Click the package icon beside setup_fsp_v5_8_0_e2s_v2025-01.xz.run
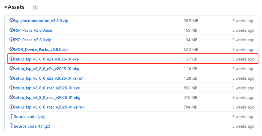The height and width of the screenshot is (136, 262). click(x=11, y=78)
